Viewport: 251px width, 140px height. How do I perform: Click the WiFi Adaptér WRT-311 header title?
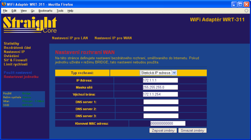click(x=217, y=20)
